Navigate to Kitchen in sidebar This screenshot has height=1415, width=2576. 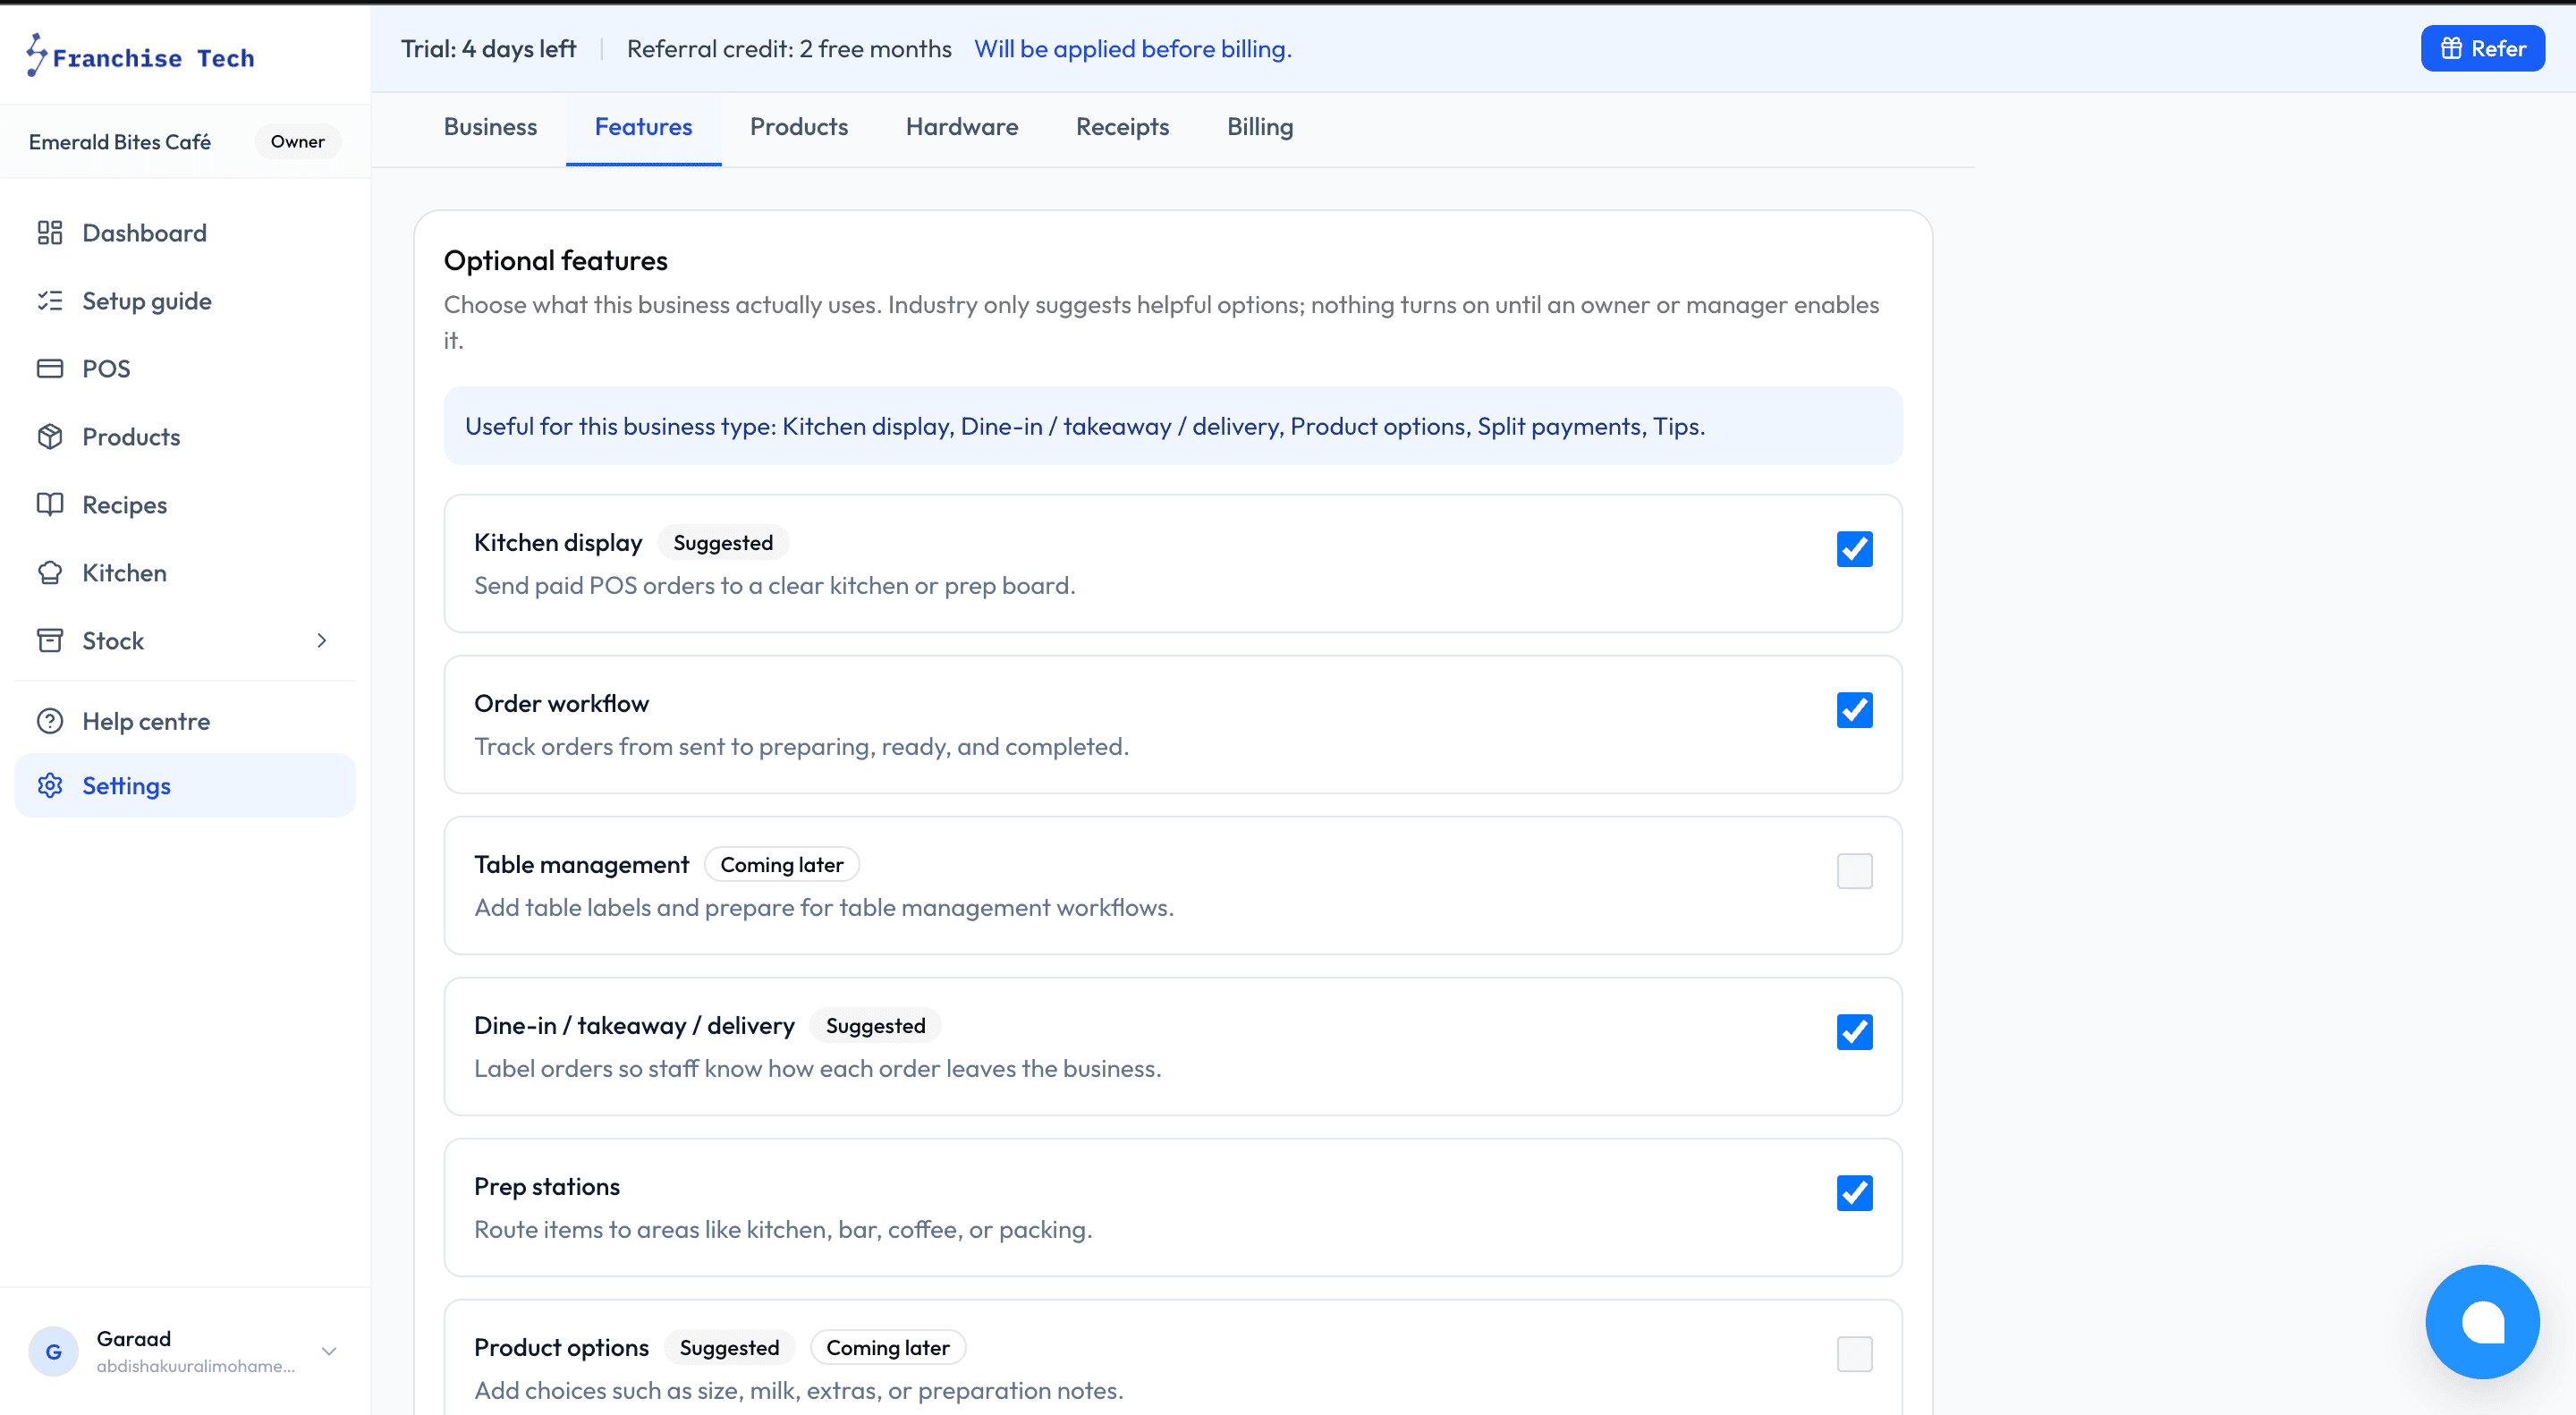(x=185, y=573)
